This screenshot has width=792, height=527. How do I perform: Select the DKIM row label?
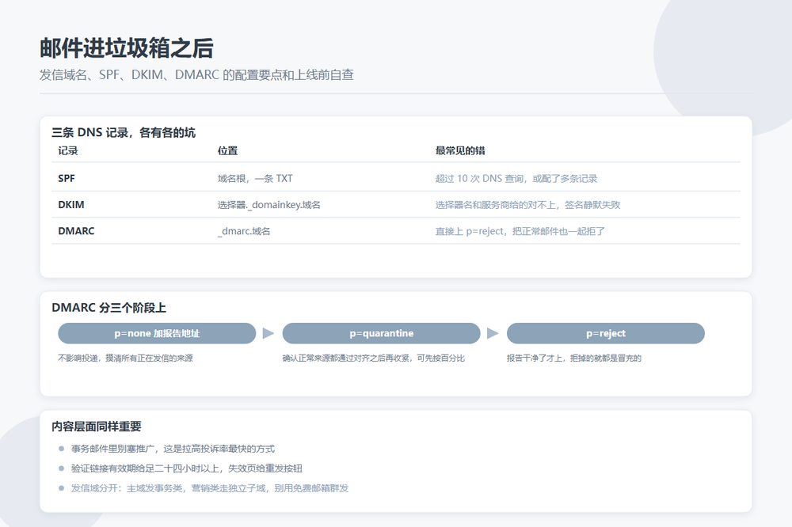click(71, 204)
